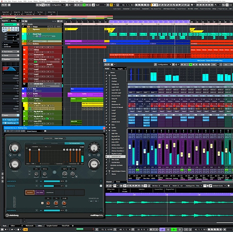Click the sync icon beside TAPS knob
Image resolution: width=233 pixels, height=232 pixels.
[x=98, y=155]
